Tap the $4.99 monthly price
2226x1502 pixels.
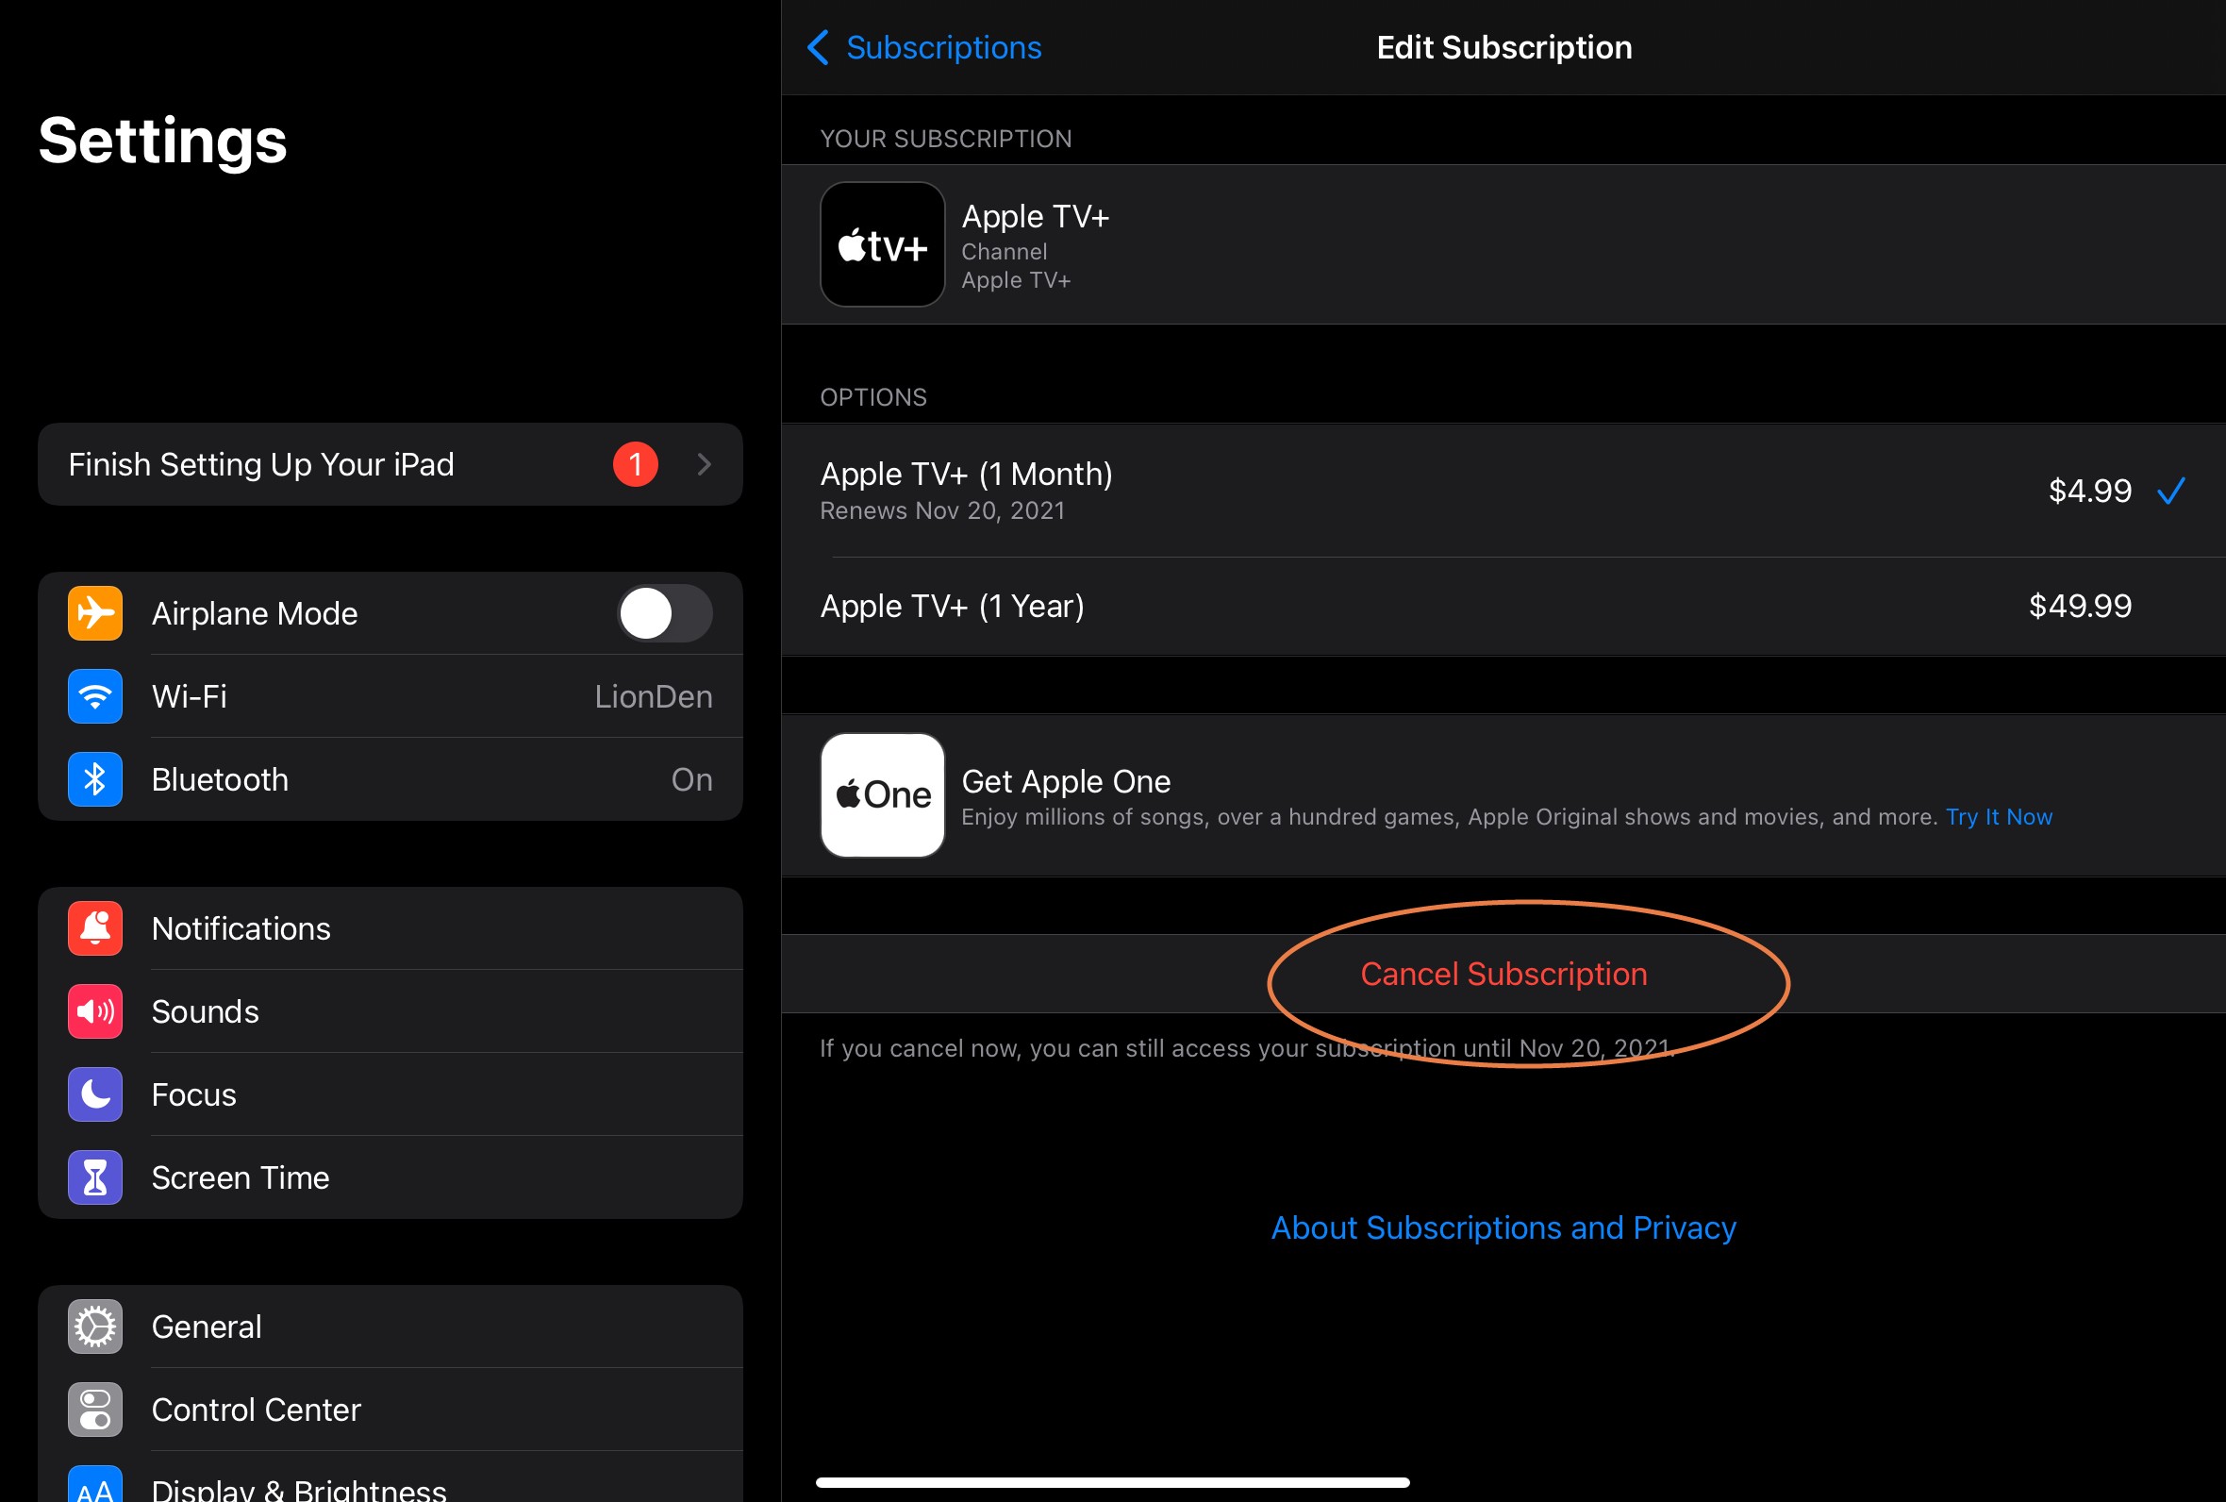tap(2090, 491)
